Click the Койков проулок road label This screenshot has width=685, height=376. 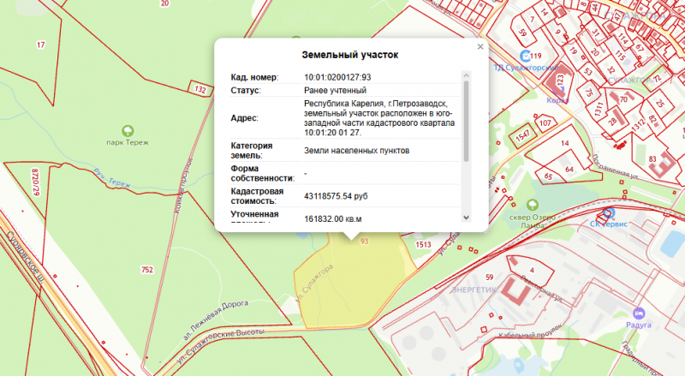tap(183, 186)
